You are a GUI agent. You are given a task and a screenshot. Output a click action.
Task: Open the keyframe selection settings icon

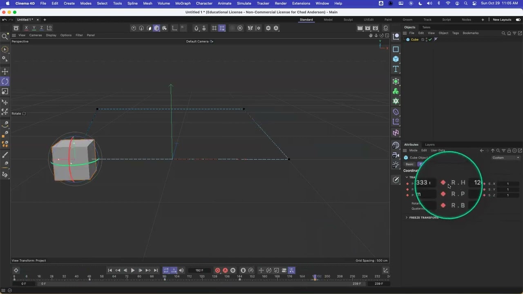(233, 270)
